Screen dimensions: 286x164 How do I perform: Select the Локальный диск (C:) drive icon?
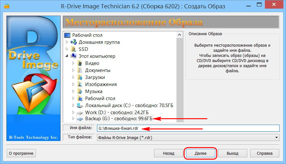click(80, 105)
